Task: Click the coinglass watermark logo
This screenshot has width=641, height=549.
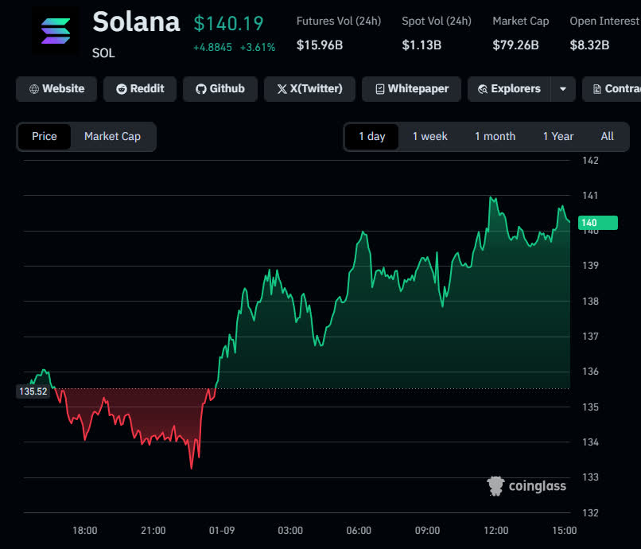Action: 496,485
